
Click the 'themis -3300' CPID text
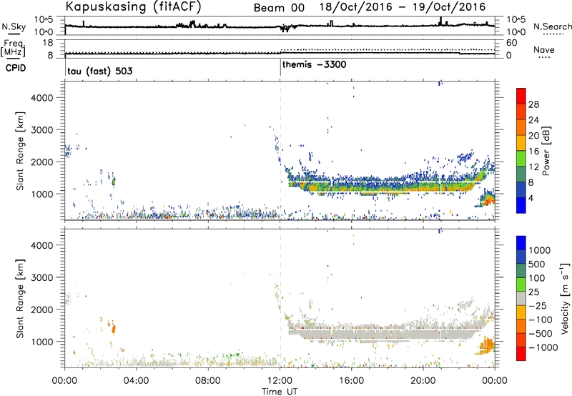[x=315, y=65]
